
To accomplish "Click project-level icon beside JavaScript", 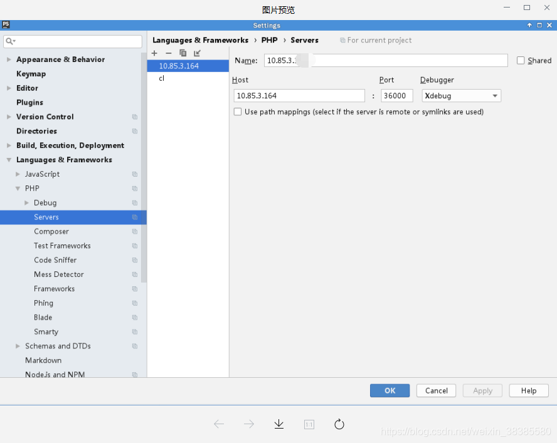I will click(x=135, y=174).
